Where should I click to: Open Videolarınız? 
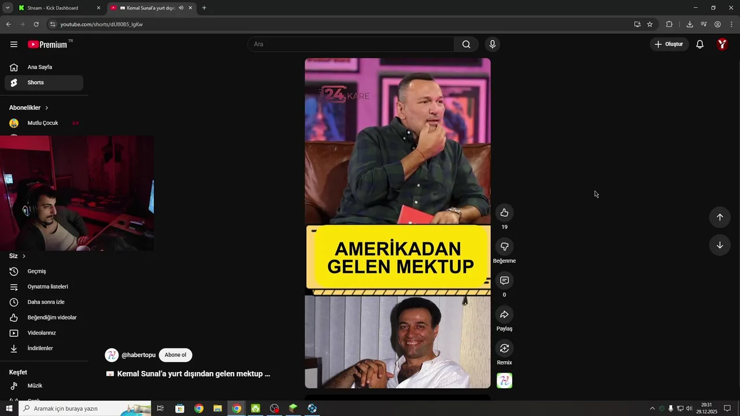44,333
